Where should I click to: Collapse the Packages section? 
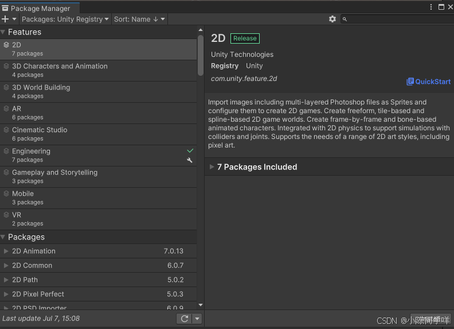point(3,237)
